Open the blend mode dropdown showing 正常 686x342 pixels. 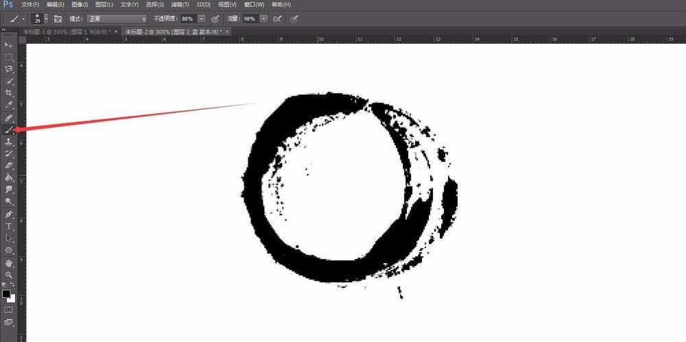pos(116,19)
